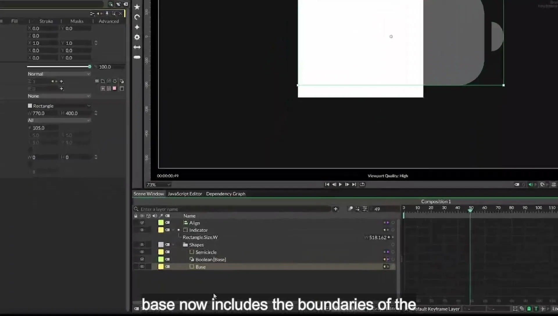Image resolution: width=558 pixels, height=316 pixels.
Task: Select the star shape tool
Action: (x=137, y=7)
